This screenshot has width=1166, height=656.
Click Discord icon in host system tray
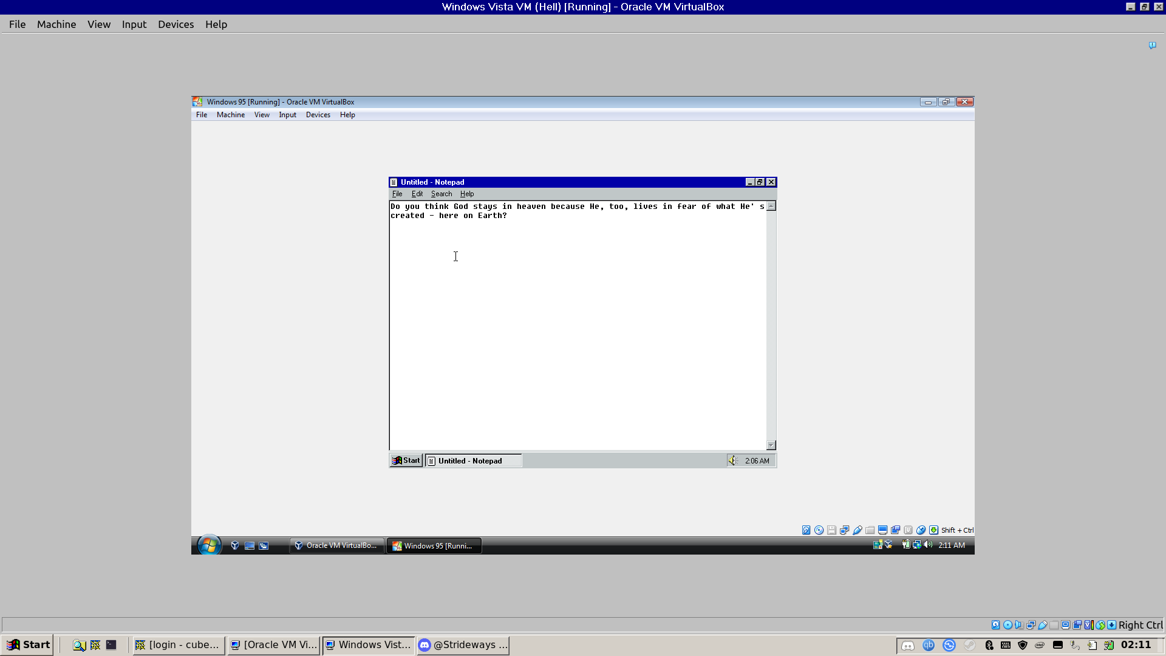908,645
